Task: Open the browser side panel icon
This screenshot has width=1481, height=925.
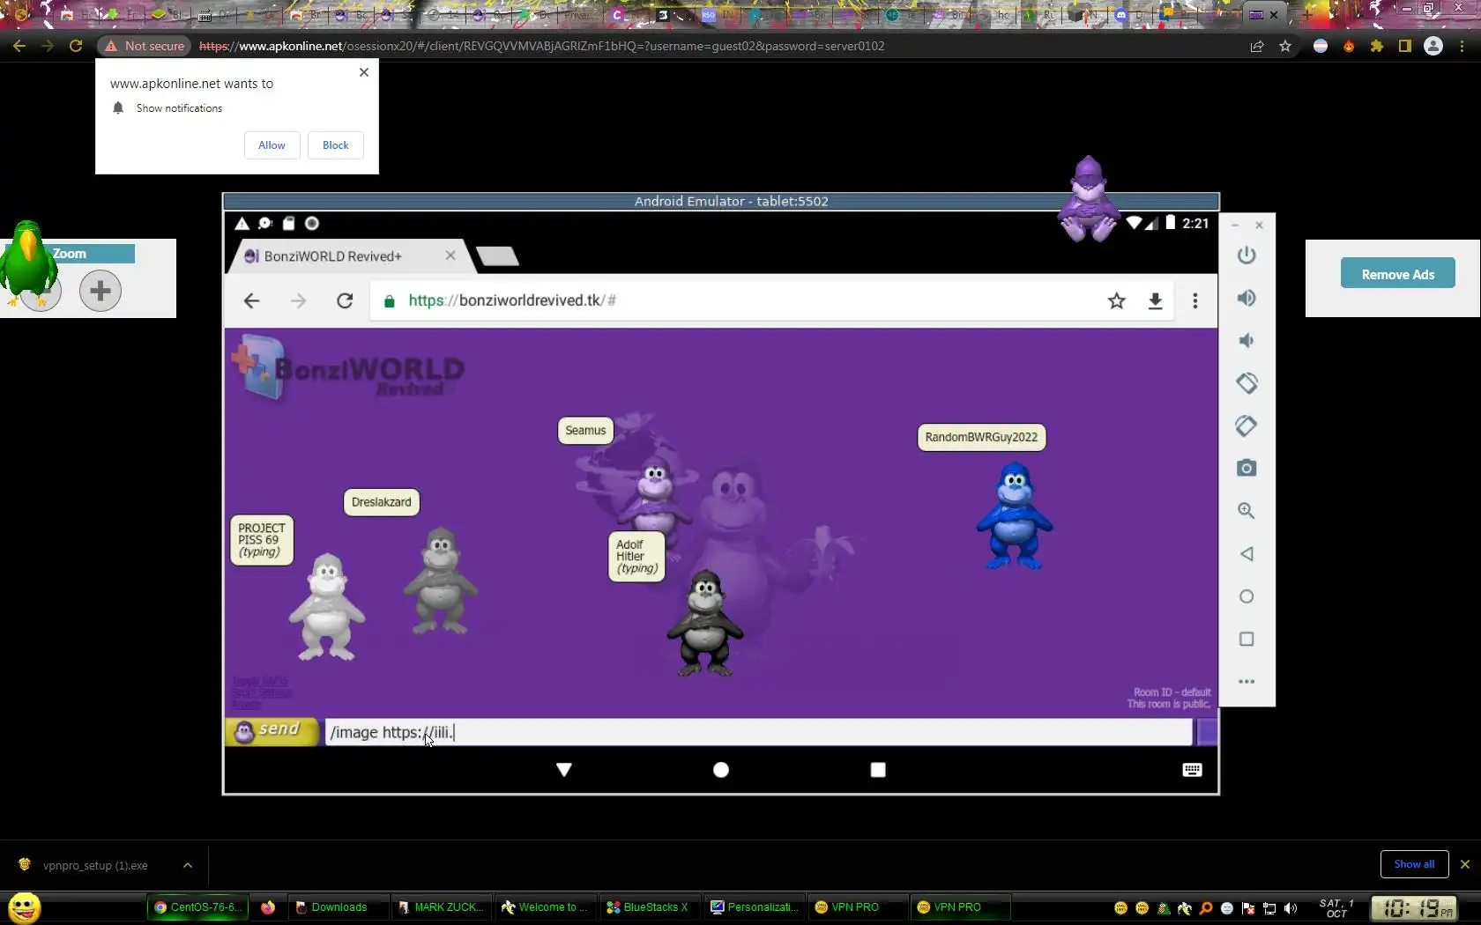Action: click(x=1405, y=46)
